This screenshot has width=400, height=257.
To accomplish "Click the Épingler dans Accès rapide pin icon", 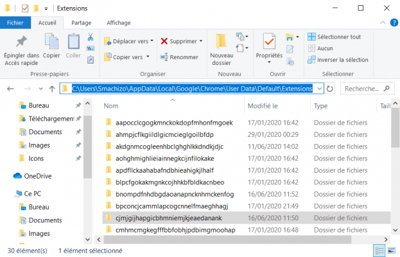I will 21,41.
